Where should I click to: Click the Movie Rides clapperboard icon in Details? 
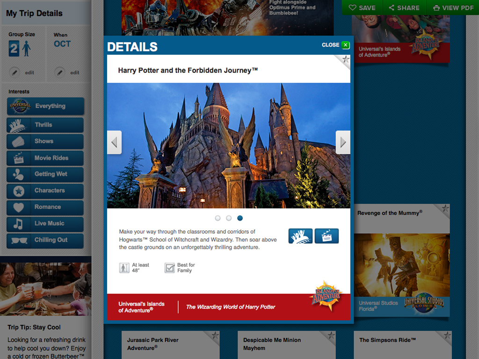pyautogui.click(x=327, y=236)
